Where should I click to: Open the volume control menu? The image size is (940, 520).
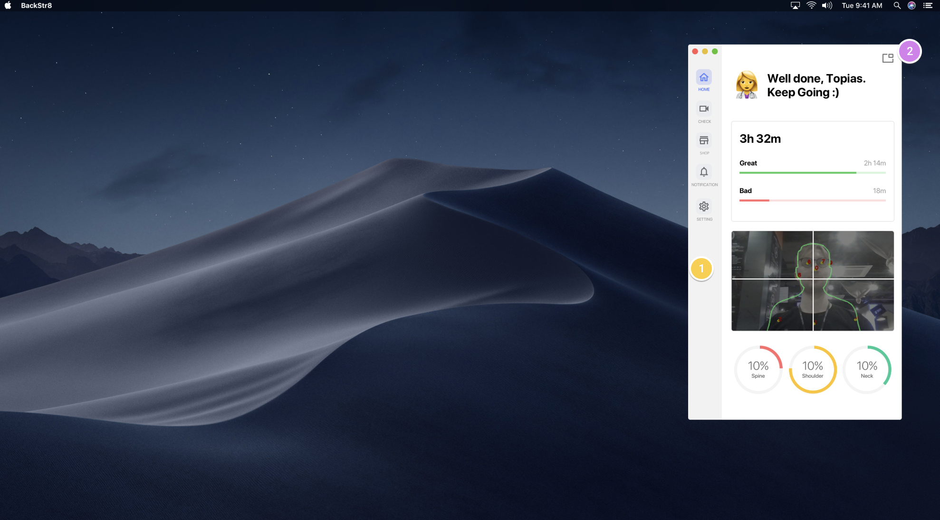point(827,6)
